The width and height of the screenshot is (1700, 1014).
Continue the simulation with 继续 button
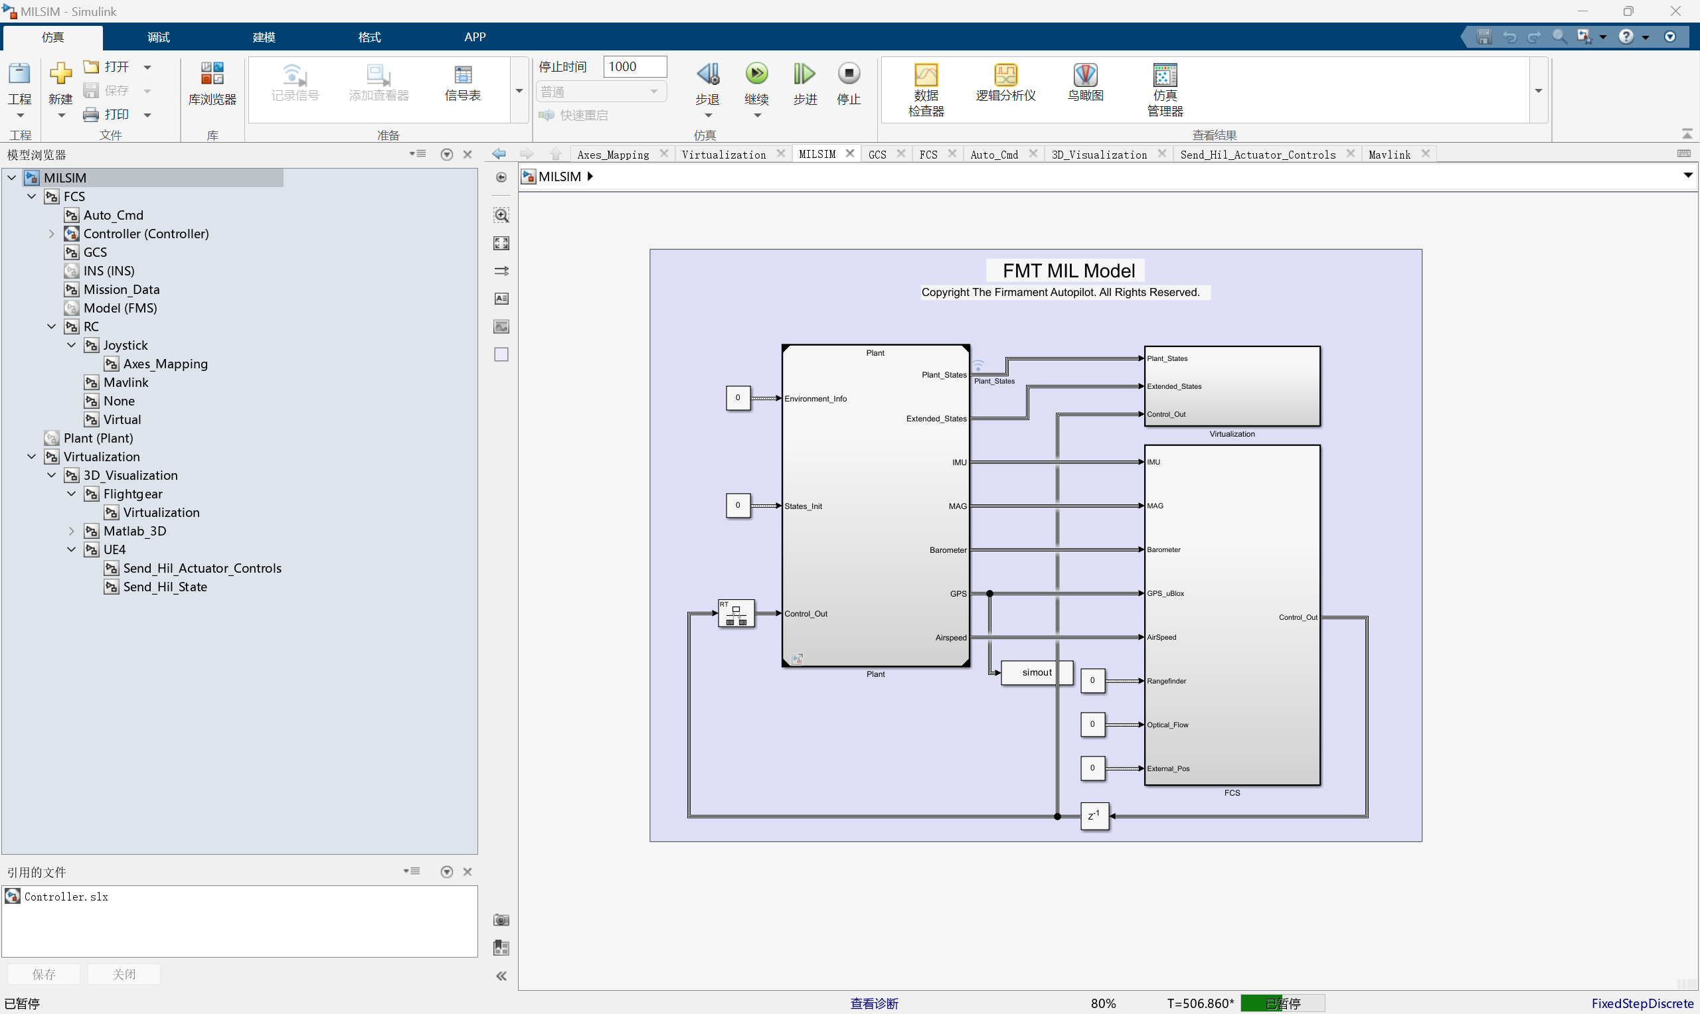[x=756, y=89]
